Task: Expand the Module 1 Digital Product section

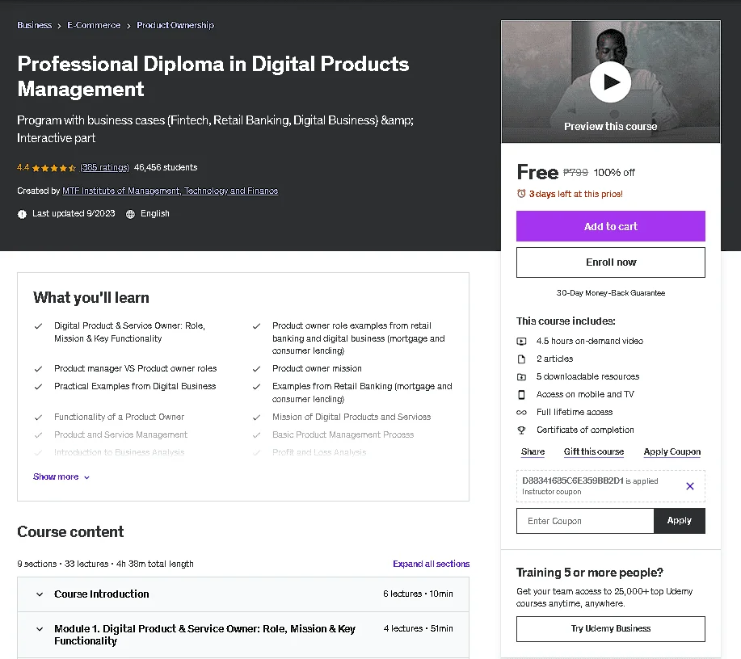Action: tap(243, 635)
